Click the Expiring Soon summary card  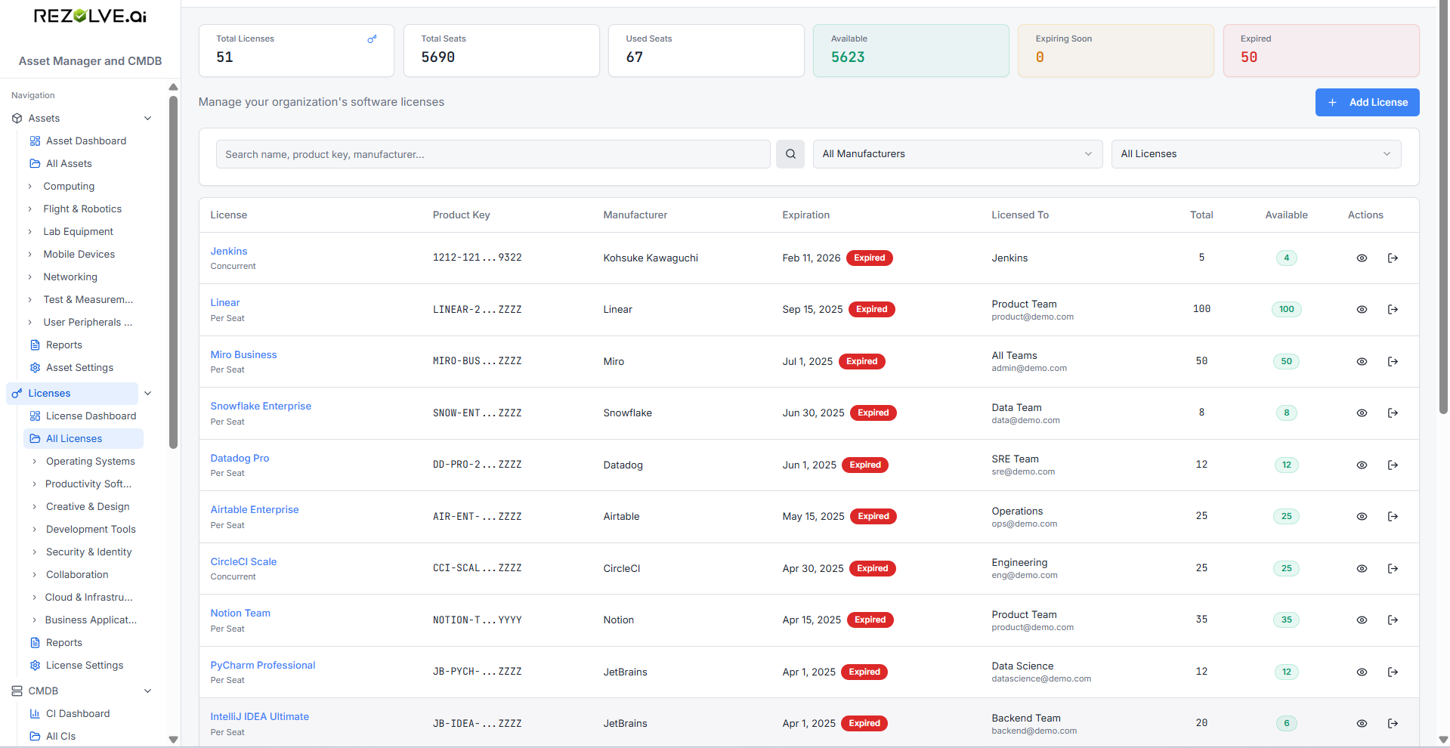coord(1115,51)
